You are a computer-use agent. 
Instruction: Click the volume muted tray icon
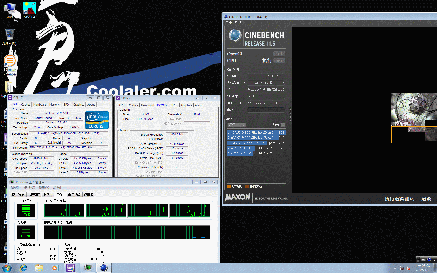408,268
